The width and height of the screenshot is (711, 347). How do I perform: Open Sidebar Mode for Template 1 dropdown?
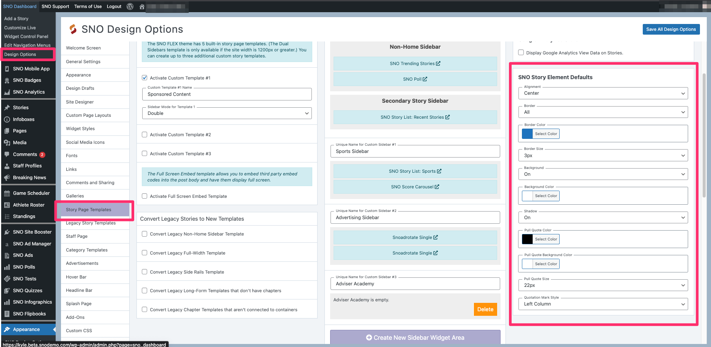pyautogui.click(x=227, y=113)
